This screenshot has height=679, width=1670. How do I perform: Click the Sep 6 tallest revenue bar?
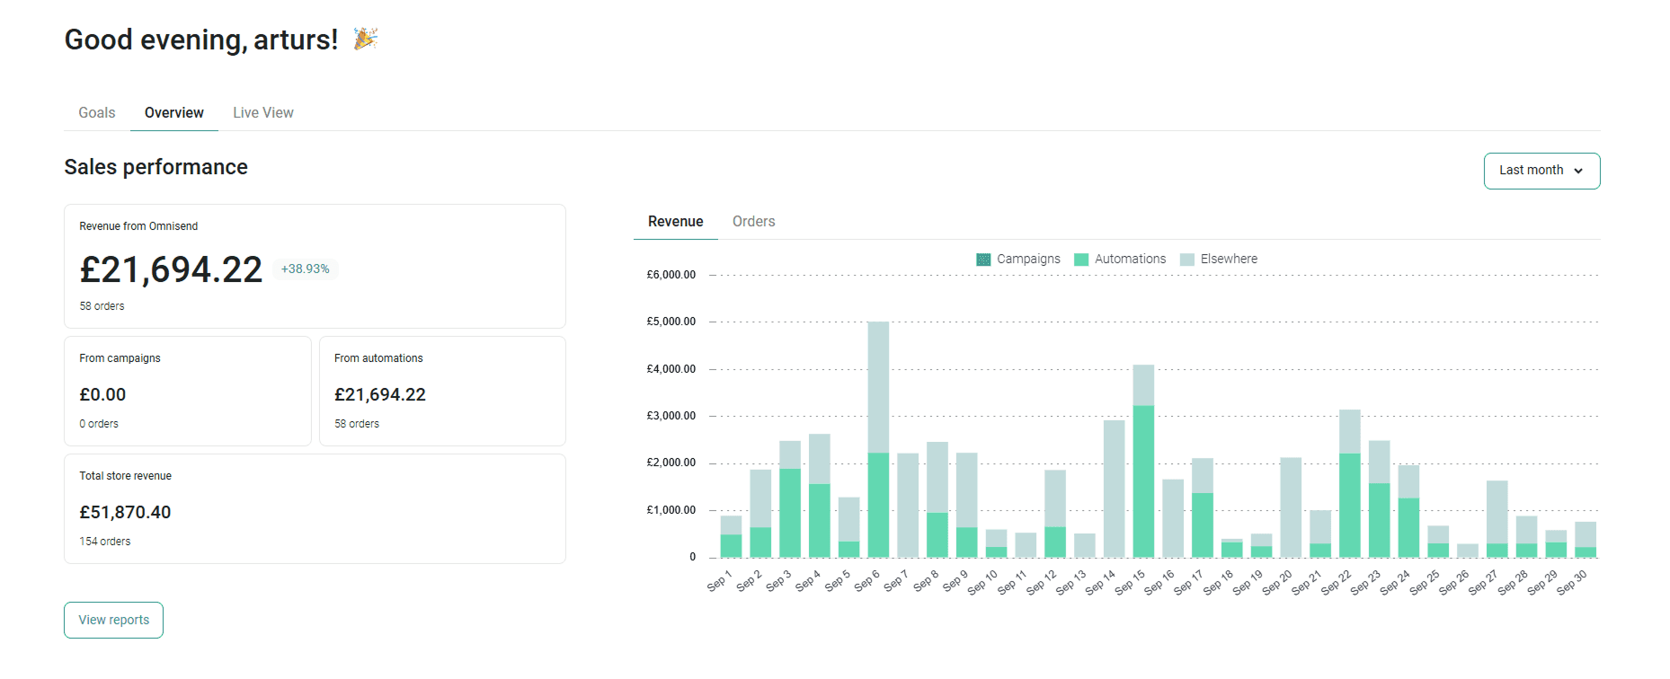[878, 439]
